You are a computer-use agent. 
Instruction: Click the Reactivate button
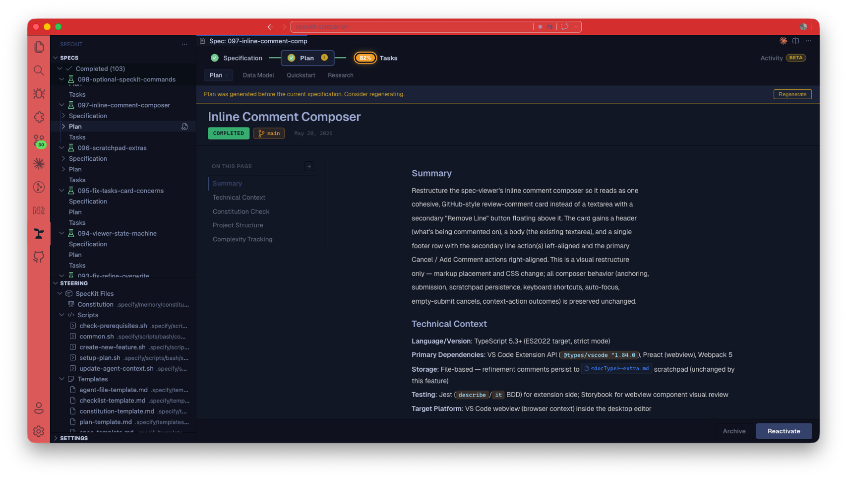coord(784,431)
